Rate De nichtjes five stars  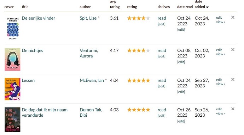coord(148,51)
